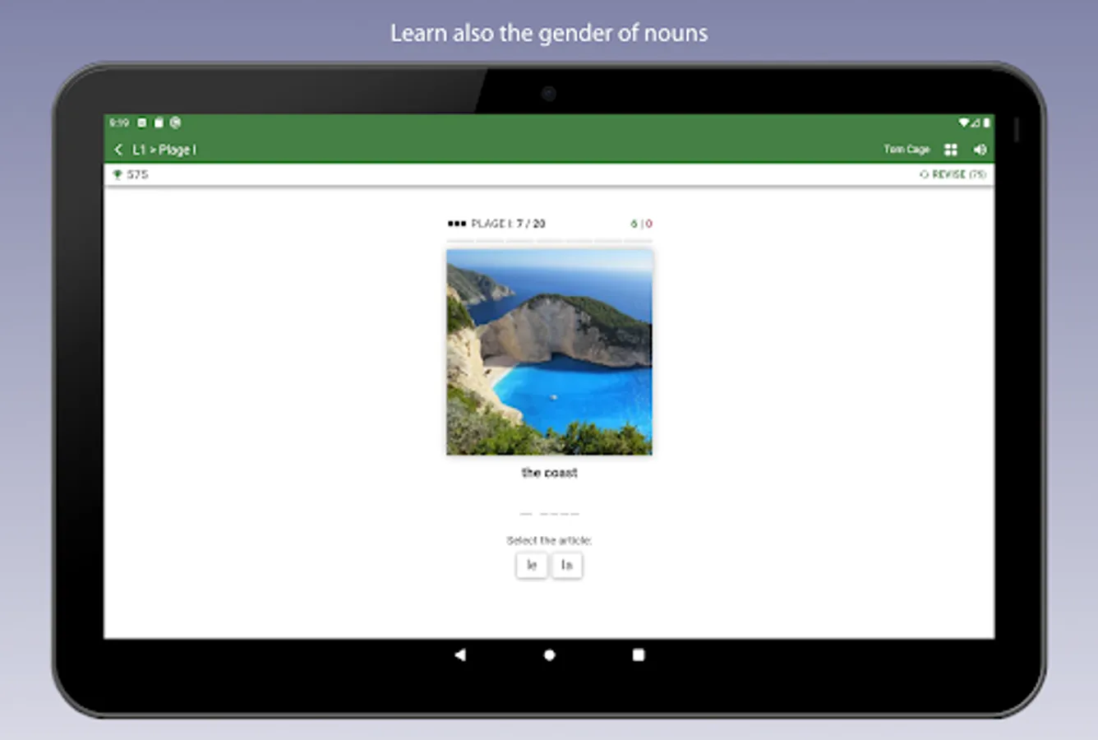Click the lesson progress bar
This screenshot has width=1098, height=740.
point(549,240)
